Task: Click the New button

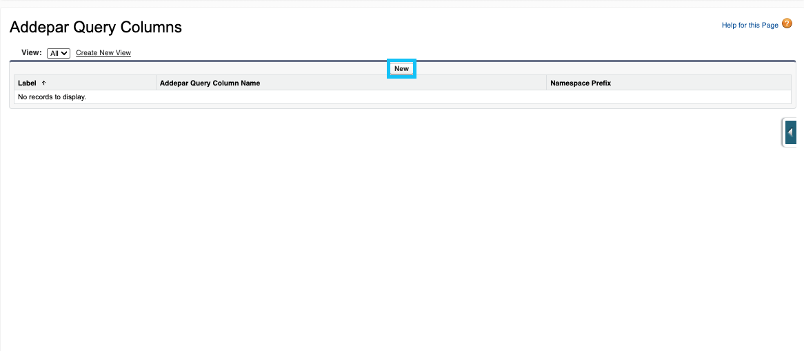Action: point(401,69)
